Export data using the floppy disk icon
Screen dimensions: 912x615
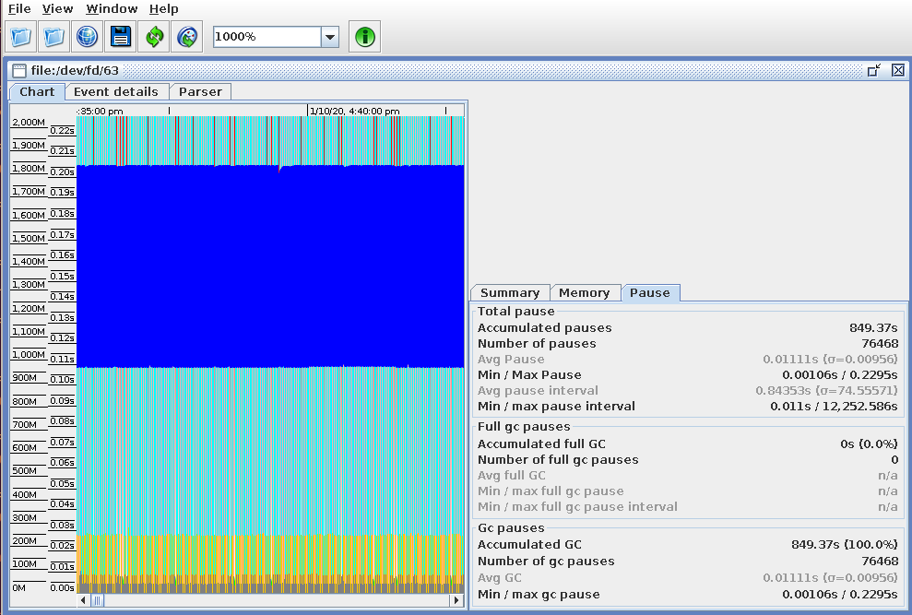pos(120,37)
